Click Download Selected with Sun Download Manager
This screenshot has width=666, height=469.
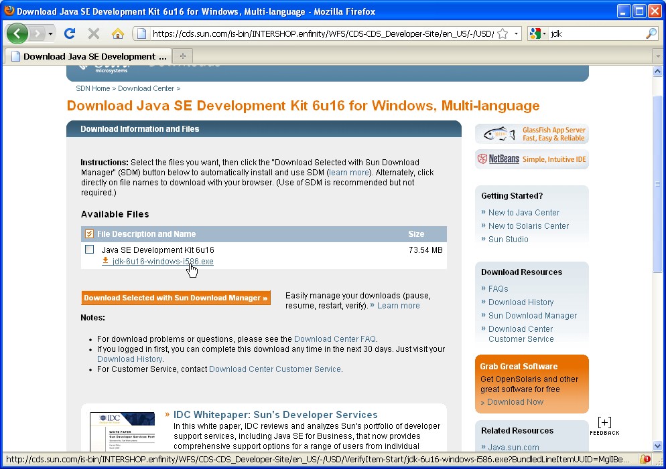176,298
